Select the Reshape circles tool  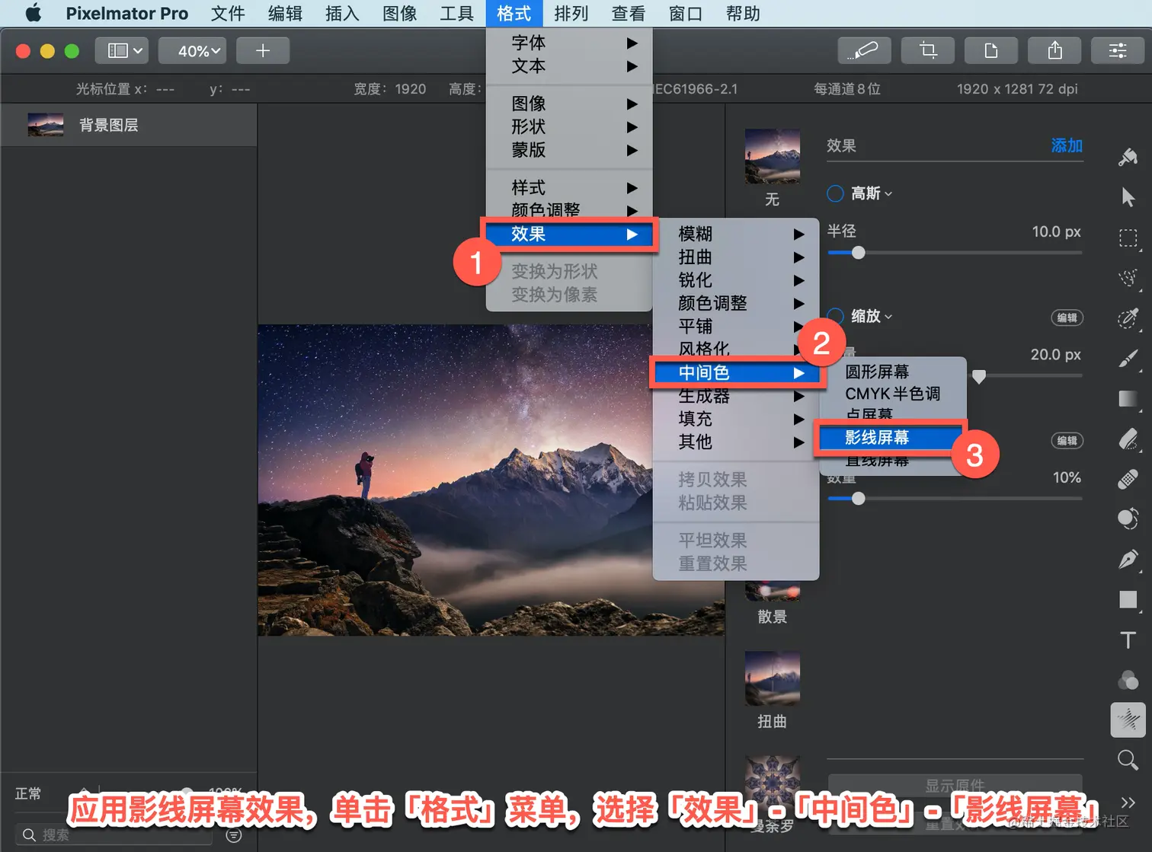click(x=1128, y=519)
